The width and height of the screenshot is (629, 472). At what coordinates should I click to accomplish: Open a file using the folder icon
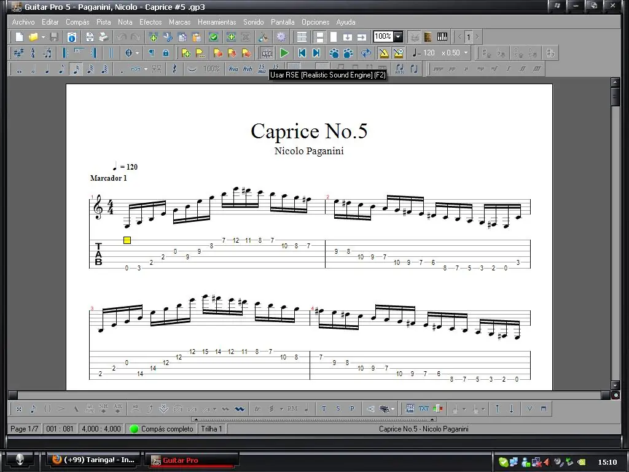point(33,37)
